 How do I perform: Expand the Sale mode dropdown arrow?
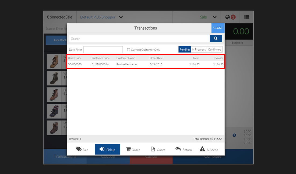coord(215,17)
